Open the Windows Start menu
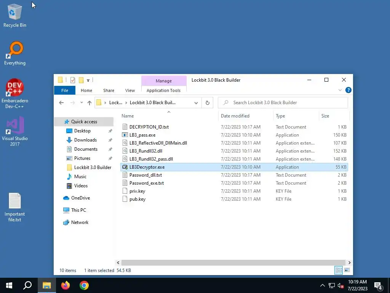Screen dimensions: 390x293 9,285
